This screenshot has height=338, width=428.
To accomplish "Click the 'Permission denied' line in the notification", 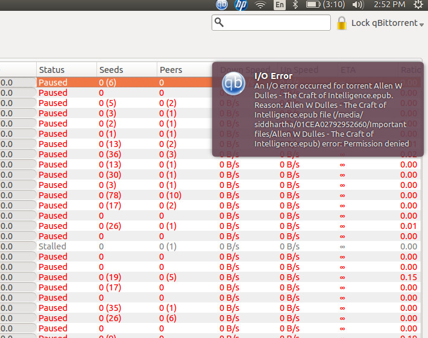I will (x=332, y=143).
